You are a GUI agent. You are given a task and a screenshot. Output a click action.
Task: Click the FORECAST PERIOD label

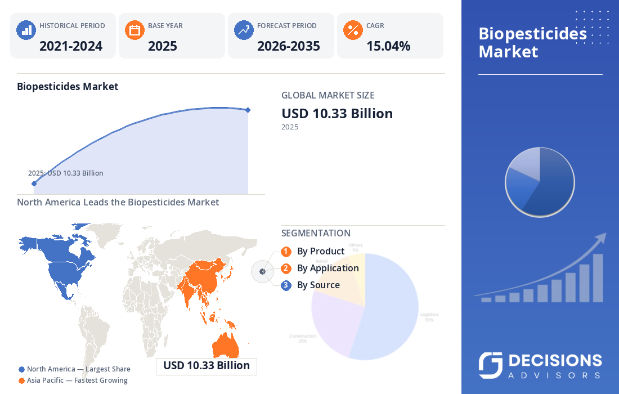[286, 26]
